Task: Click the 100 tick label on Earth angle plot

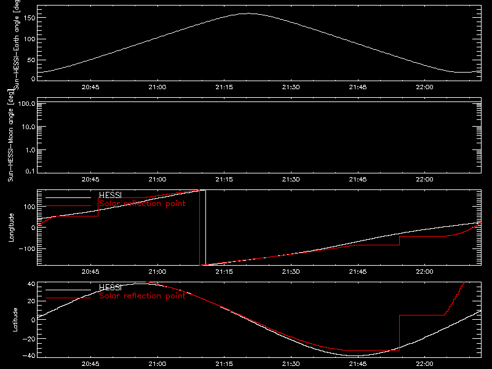Action: click(31, 39)
